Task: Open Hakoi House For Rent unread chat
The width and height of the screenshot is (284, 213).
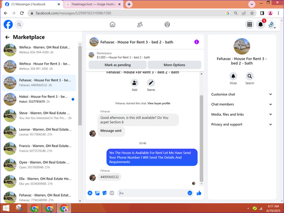Action: tap(39, 99)
